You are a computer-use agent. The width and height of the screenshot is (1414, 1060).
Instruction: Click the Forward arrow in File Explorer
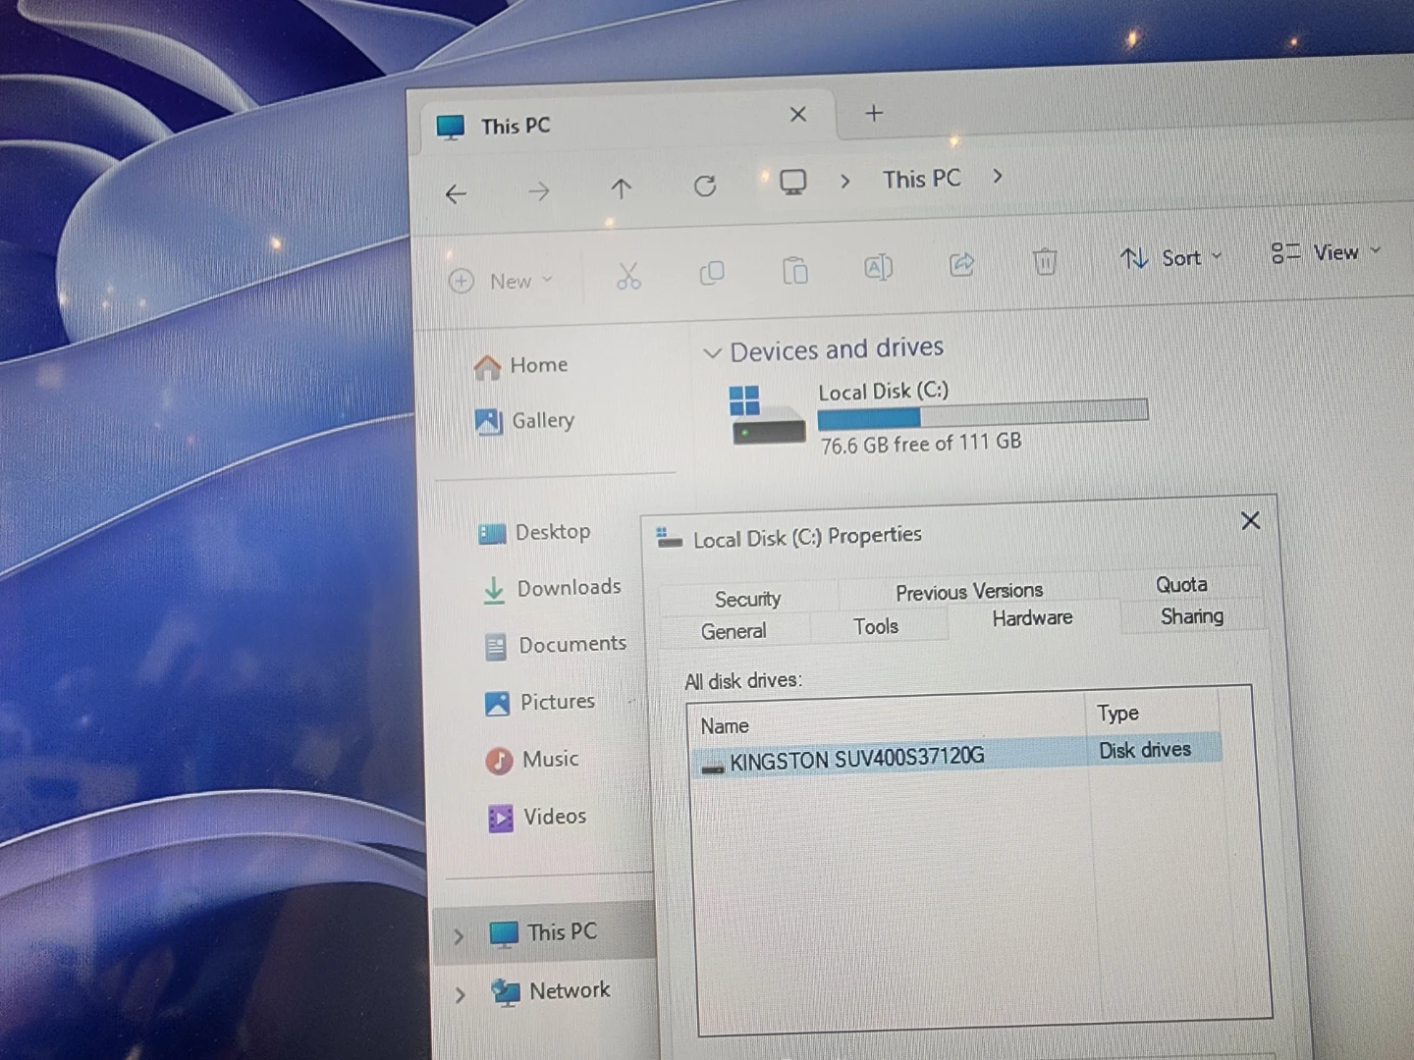click(538, 190)
